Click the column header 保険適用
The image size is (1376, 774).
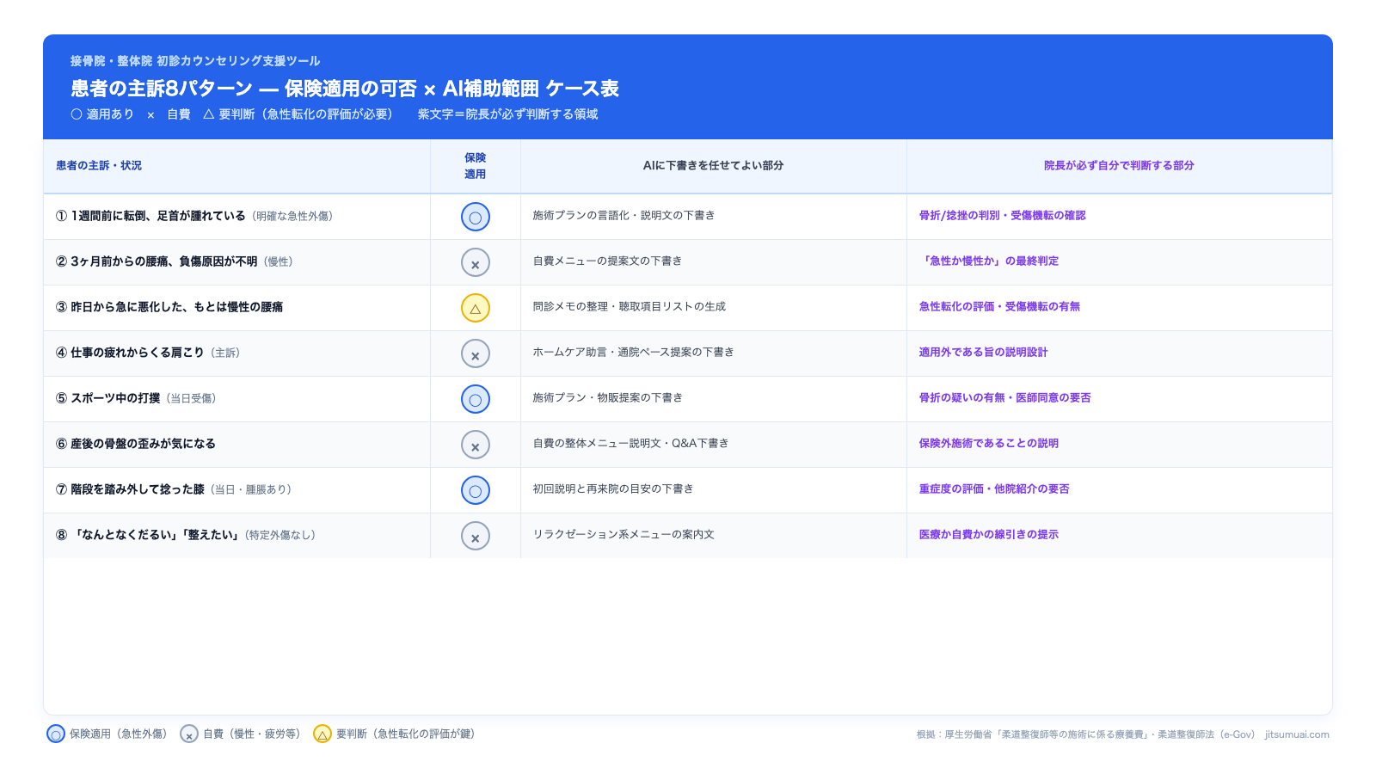(x=476, y=166)
